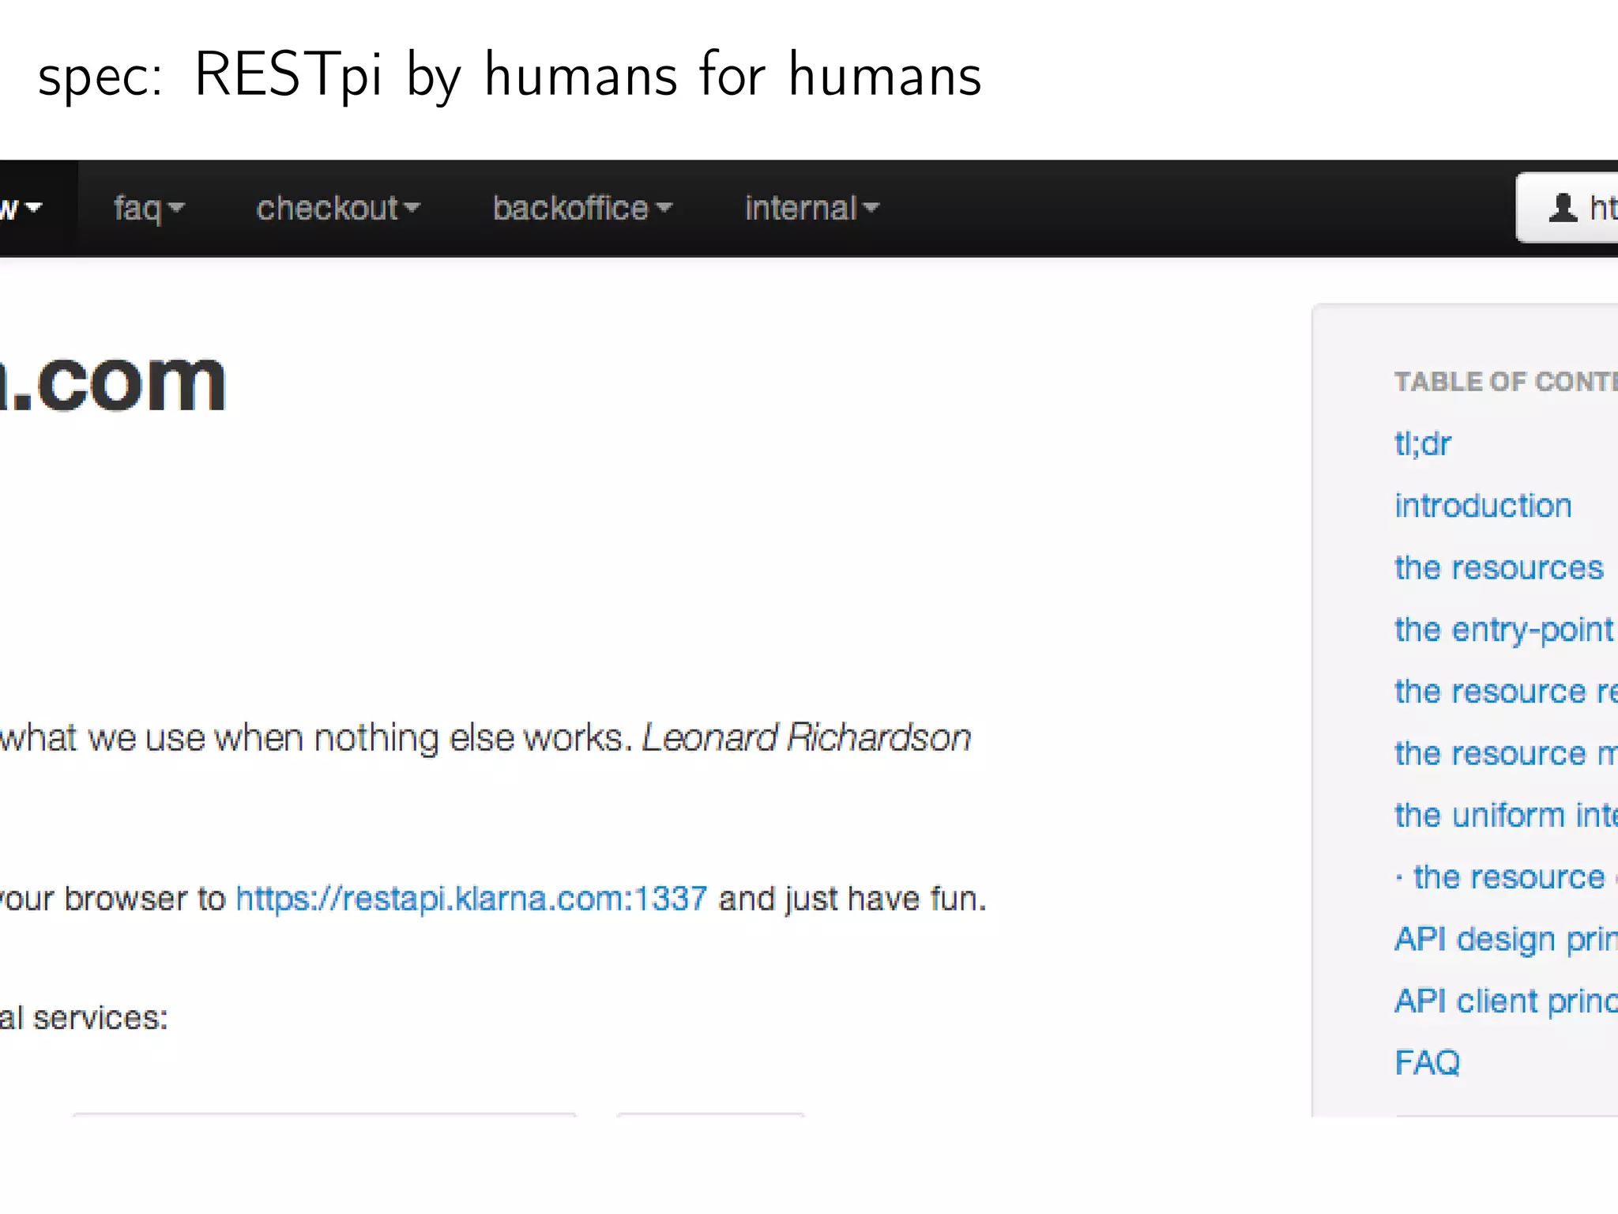Click 'the resource m...' contents link
Viewport: 1618px width, 1214px height.
tap(1506, 753)
